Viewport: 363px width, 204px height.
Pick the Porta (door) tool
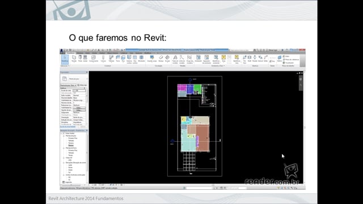click(80, 58)
